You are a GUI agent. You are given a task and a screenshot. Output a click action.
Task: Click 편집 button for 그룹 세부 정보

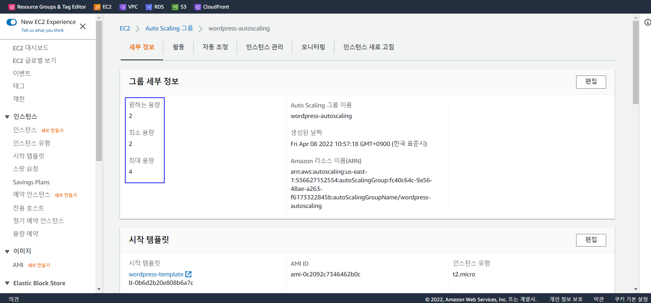[591, 82]
